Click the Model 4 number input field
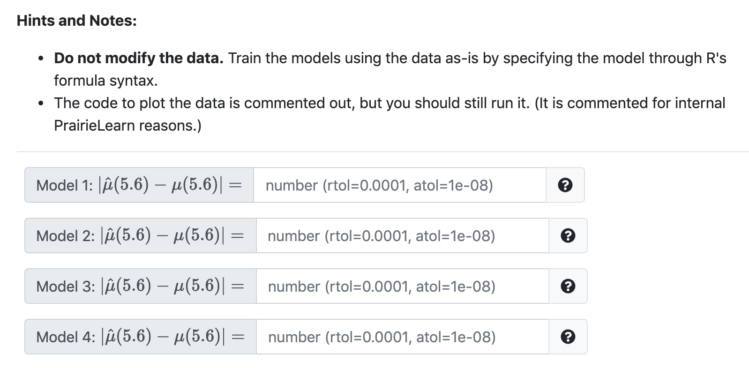749x368 pixels. [x=403, y=337]
